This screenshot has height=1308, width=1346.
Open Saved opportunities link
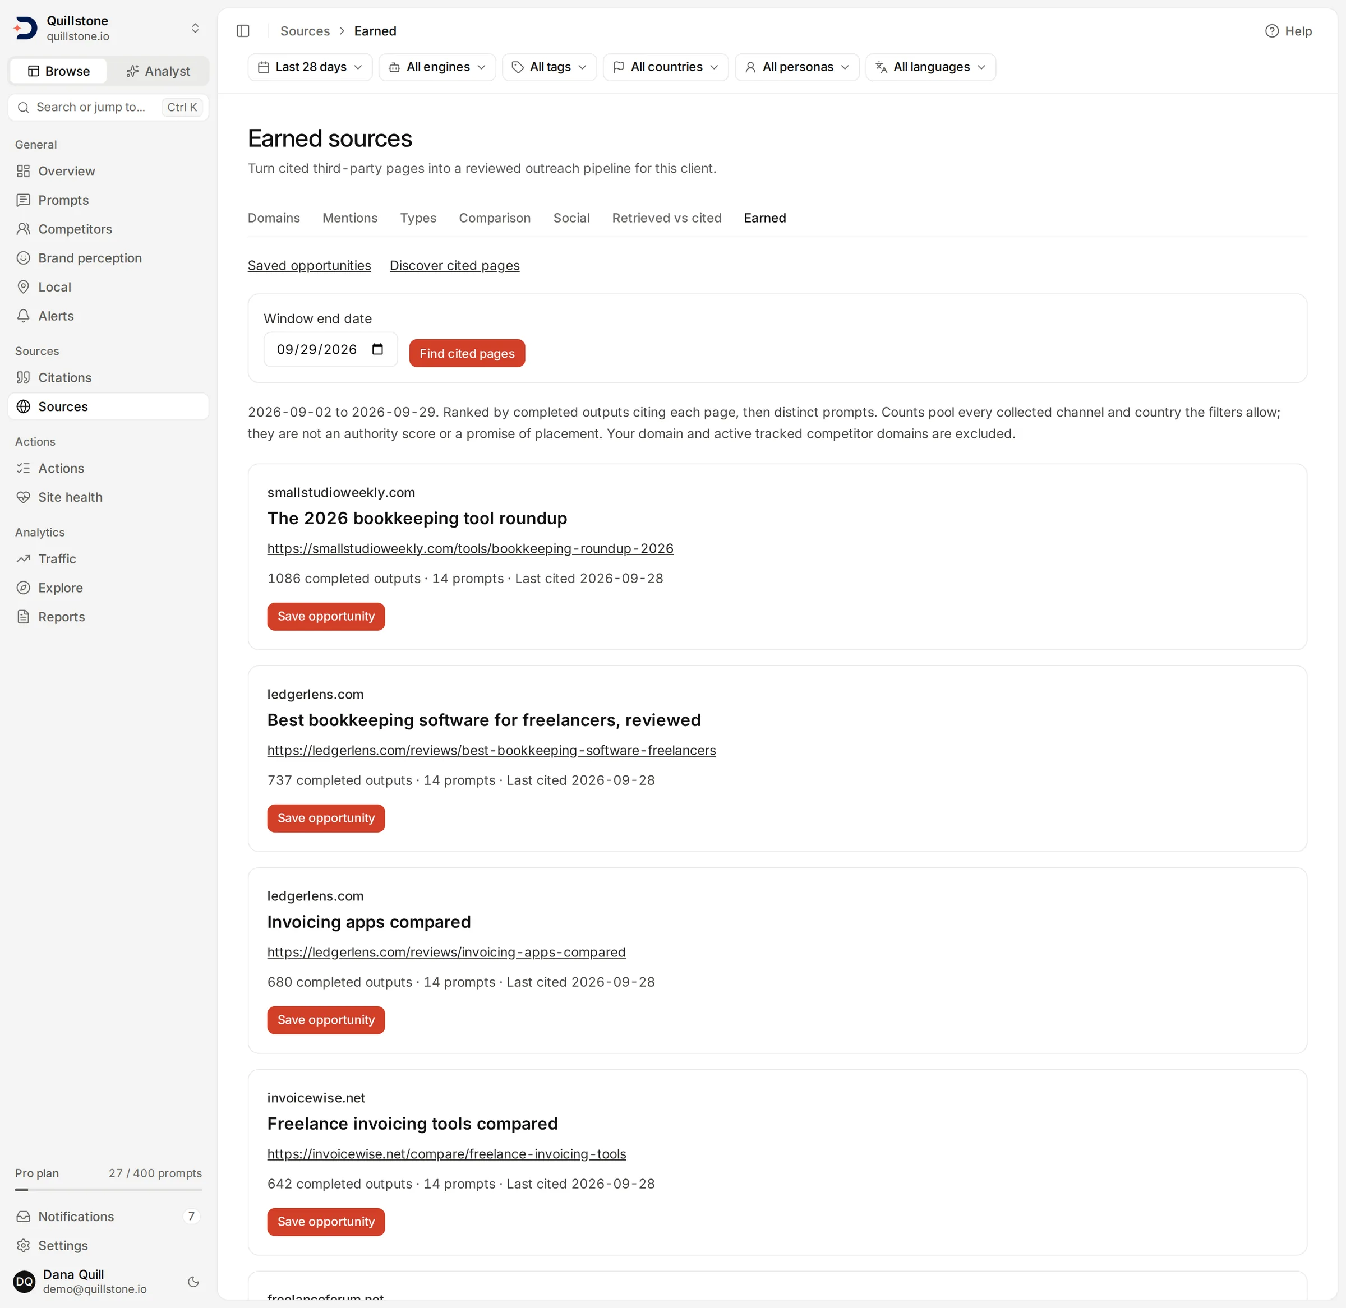[x=309, y=265]
